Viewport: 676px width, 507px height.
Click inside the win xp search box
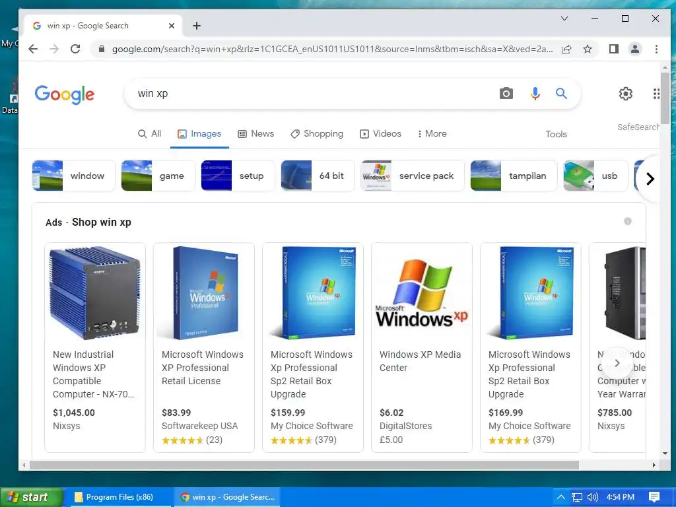[315, 94]
